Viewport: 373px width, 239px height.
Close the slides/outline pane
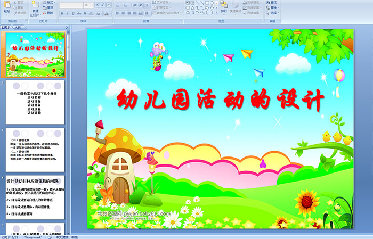point(67,28)
